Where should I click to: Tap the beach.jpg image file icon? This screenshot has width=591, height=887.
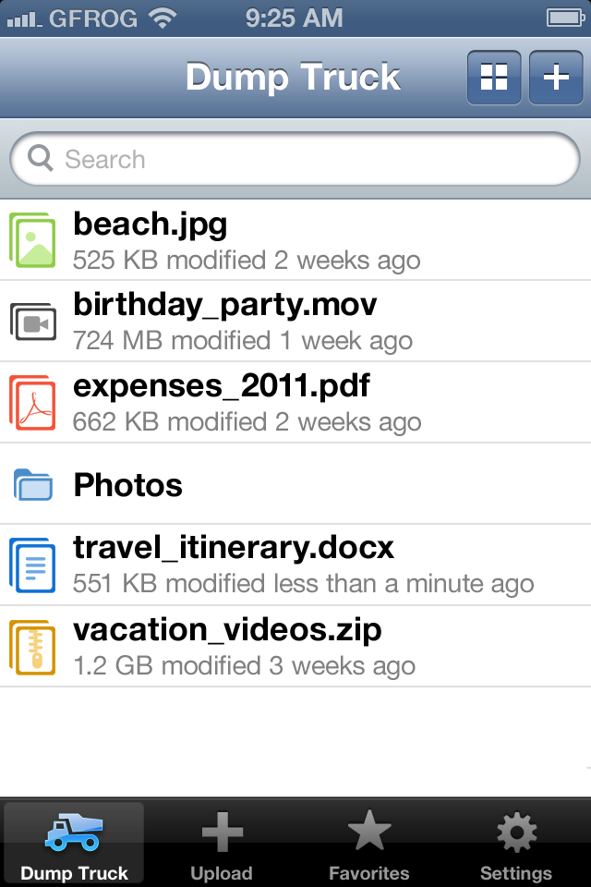tap(33, 239)
